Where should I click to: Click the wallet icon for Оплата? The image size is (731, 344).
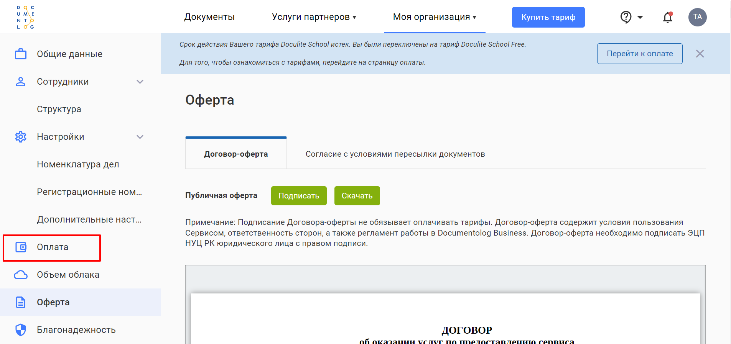pyautogui.click(x=21, y=247)
